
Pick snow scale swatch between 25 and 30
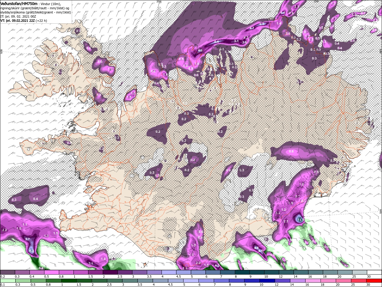[x=360, y=272]
